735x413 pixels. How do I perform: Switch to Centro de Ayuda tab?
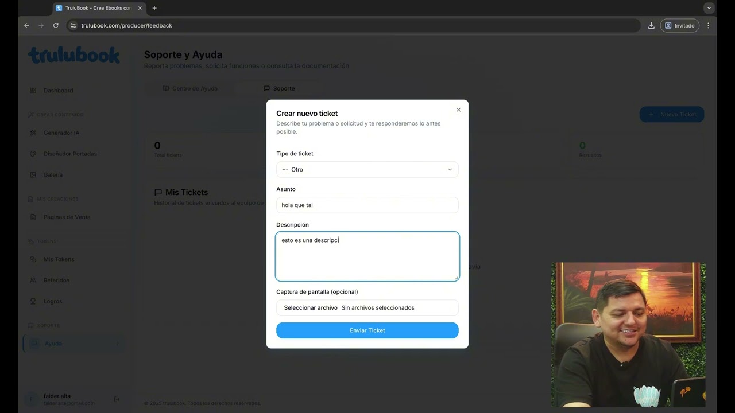pos(190,88)
